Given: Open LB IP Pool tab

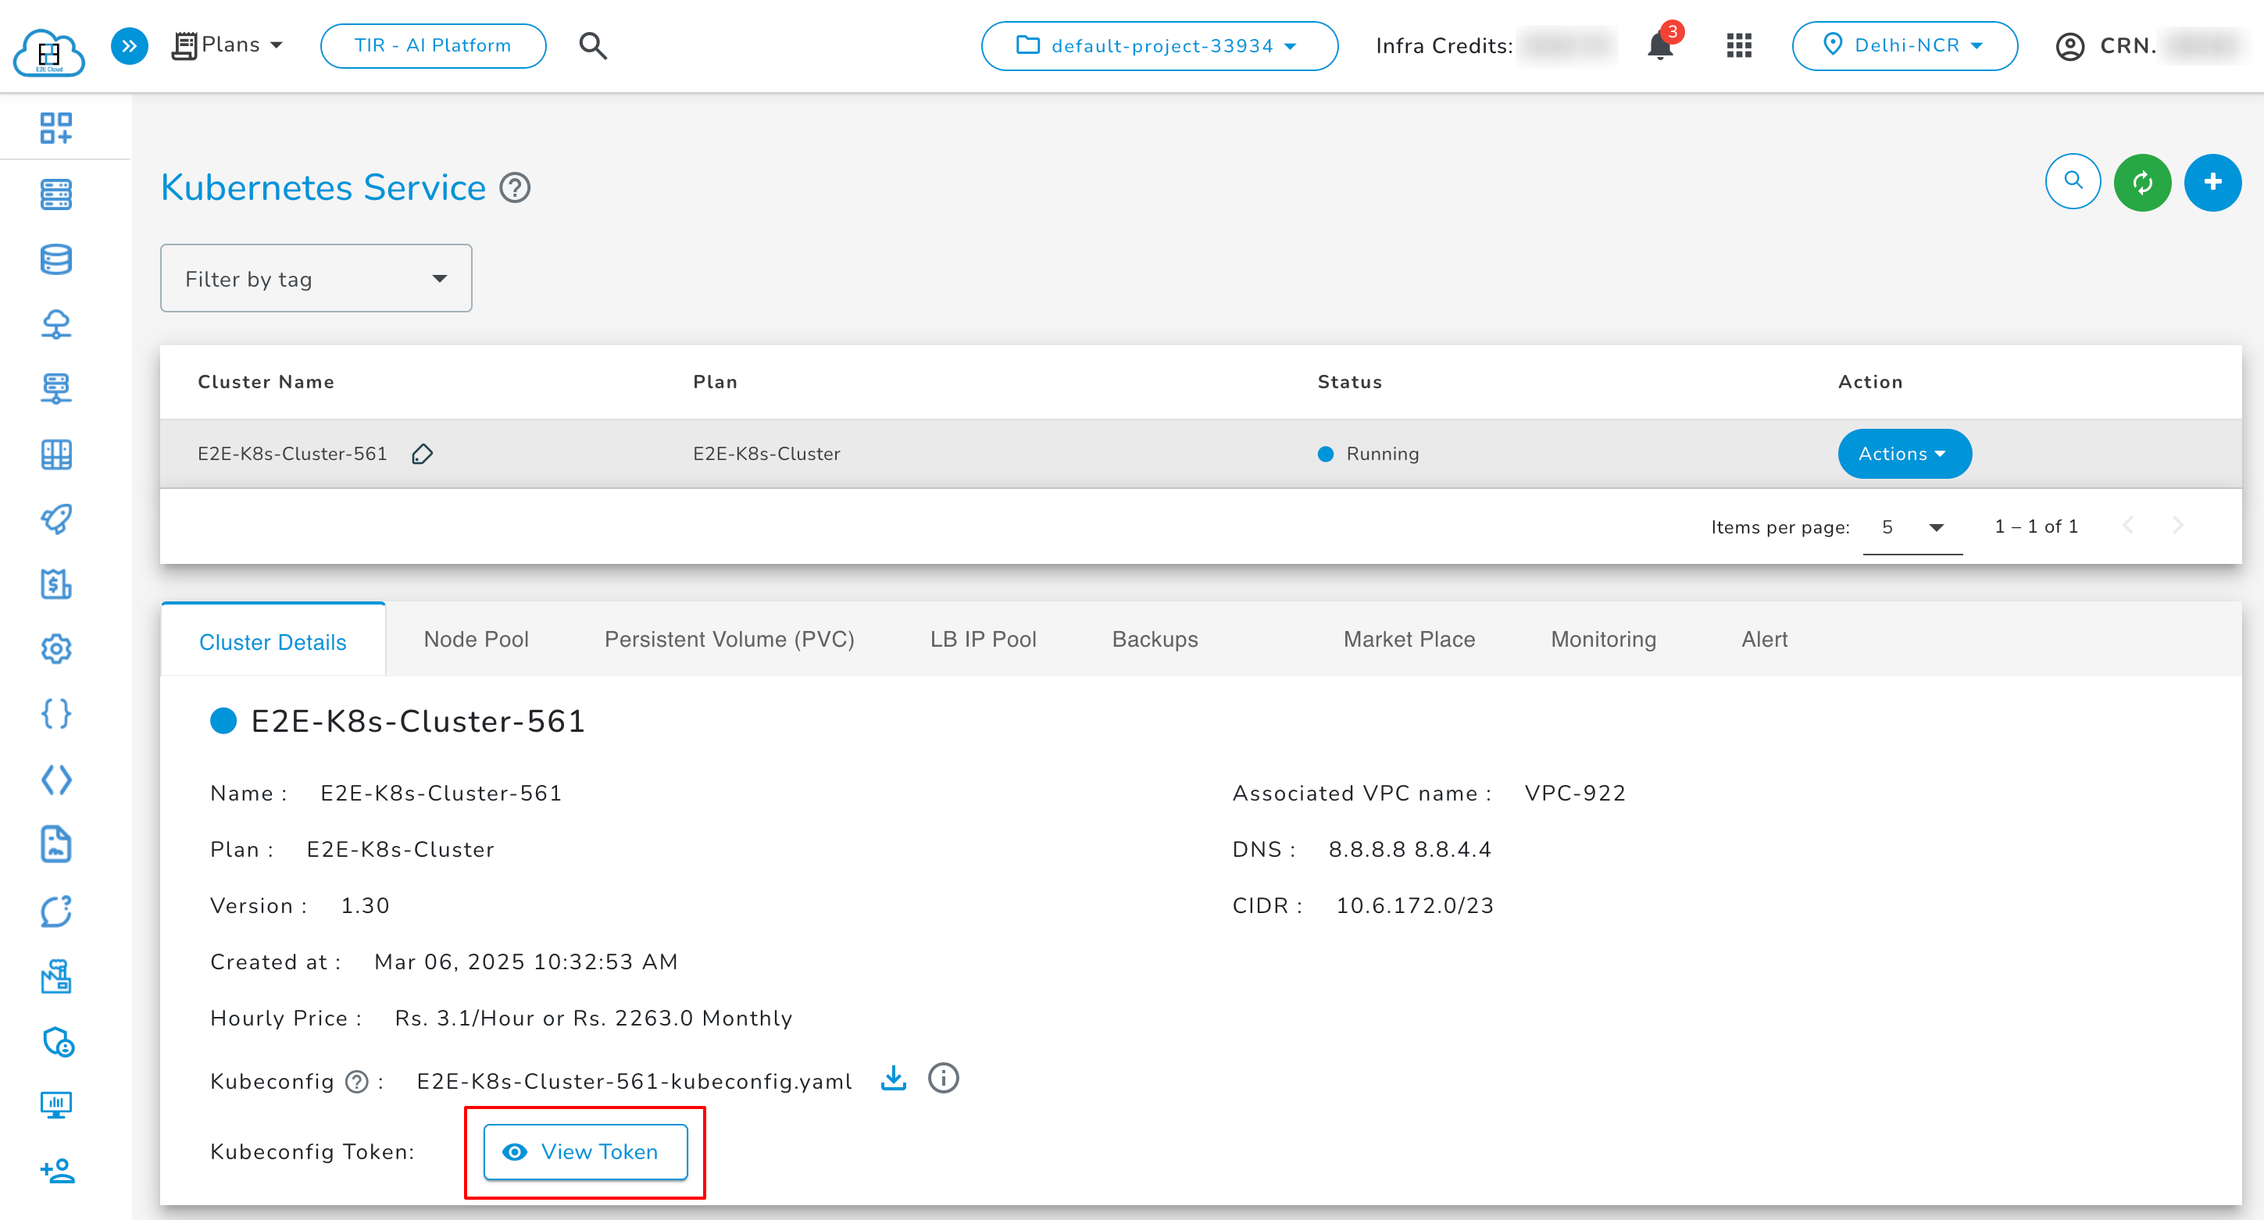Looking at the screenshot, I should [x=984, y=639].
